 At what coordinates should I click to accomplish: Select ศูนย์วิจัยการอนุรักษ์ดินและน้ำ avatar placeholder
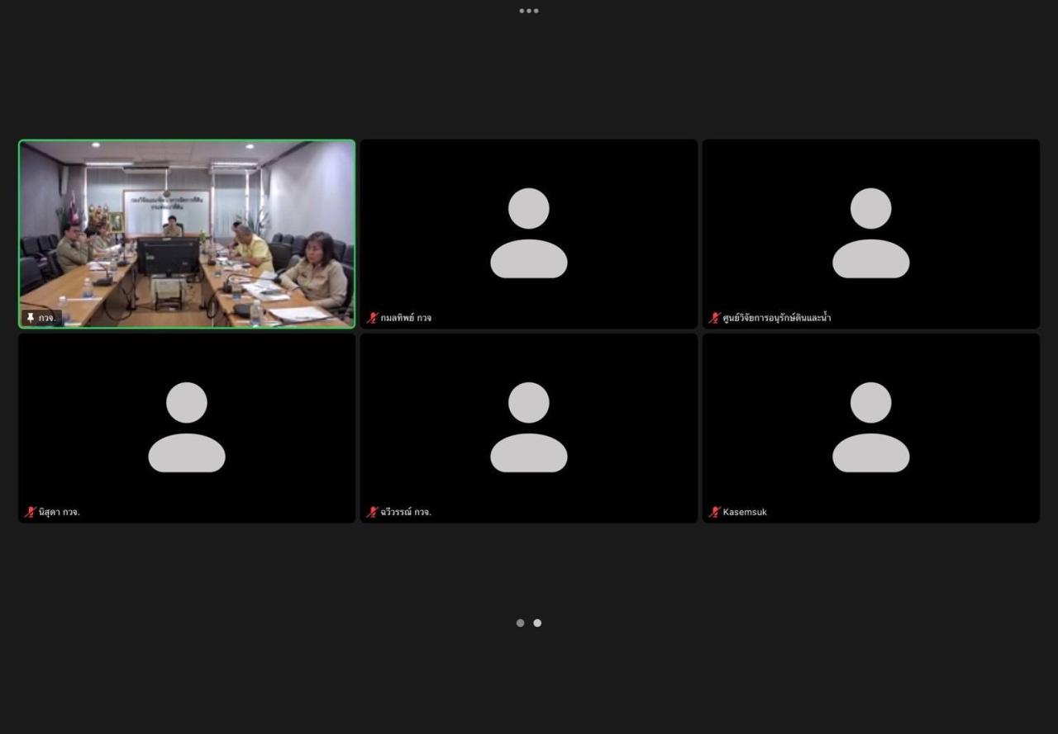click(x=870, y=233)
